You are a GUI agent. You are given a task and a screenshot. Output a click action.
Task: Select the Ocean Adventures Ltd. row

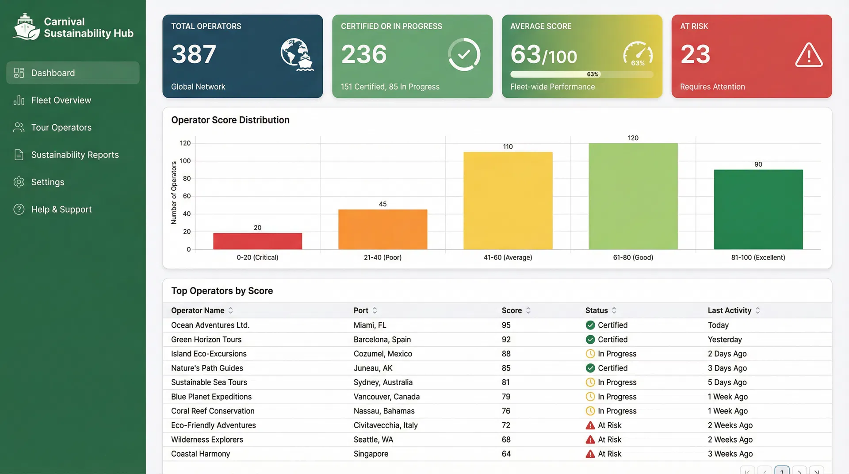(x=398, y=325)
